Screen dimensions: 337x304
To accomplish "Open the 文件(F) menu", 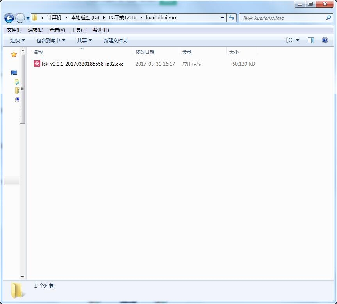I will pyautogui.click(x=14, y=30).
